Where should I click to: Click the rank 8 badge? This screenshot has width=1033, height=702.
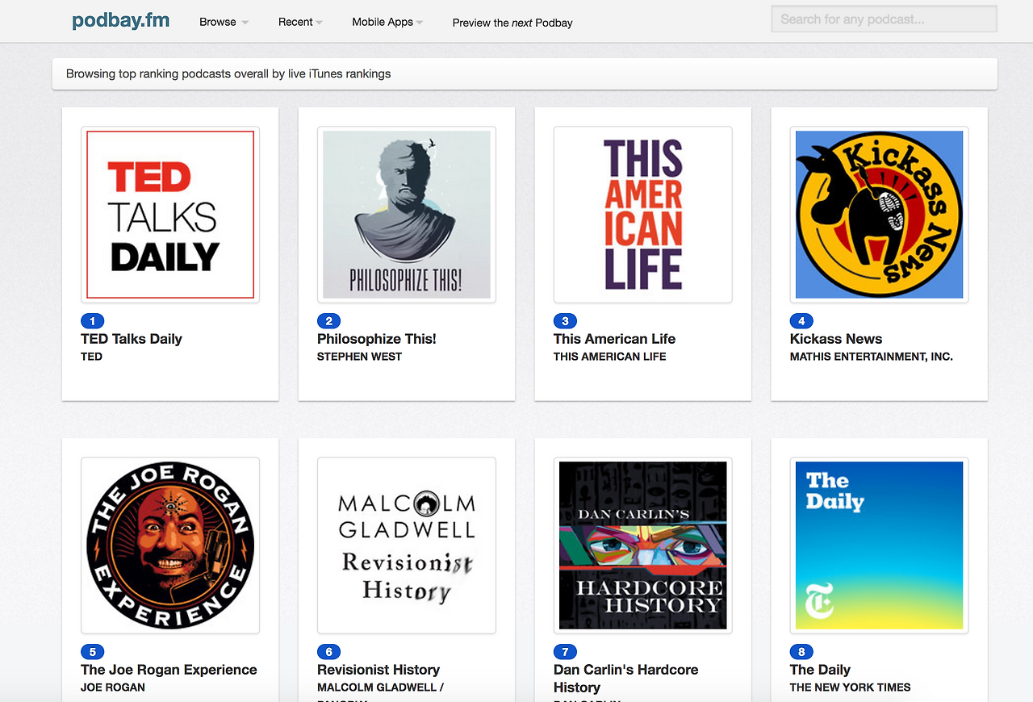802,652
